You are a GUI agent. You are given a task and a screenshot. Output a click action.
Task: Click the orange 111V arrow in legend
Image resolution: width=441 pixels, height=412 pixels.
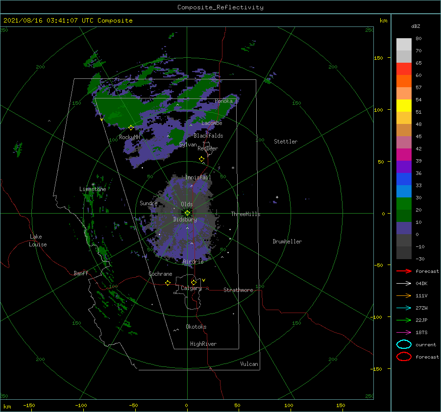pyautogui.click(x=404, y=295)
